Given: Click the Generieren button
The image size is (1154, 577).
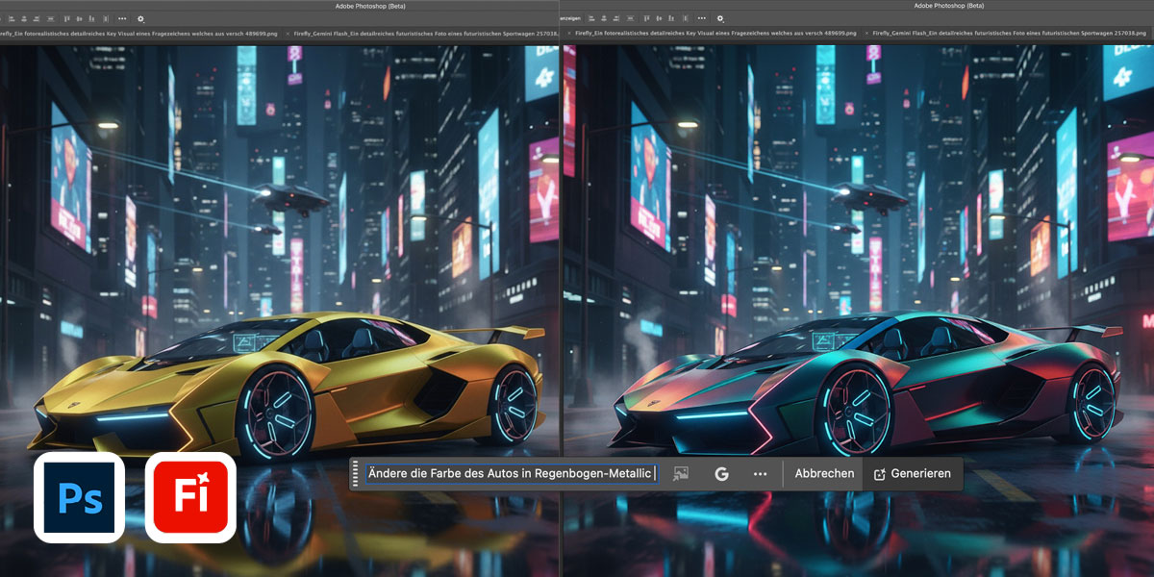Looking at the screenshot, I should click(x=911, y=473).
